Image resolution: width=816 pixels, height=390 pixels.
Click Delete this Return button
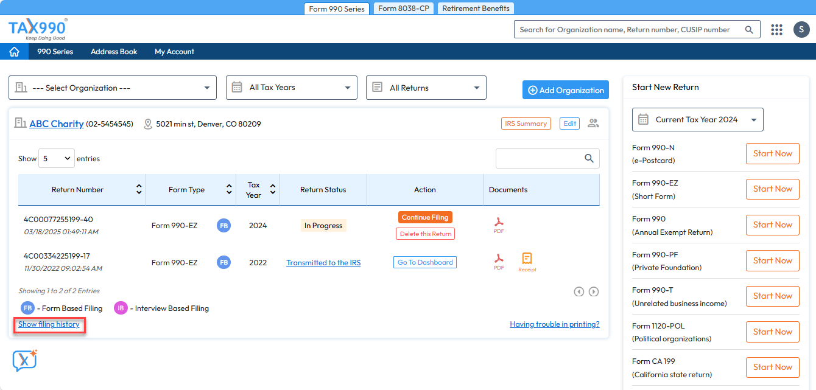click(426, 234)
